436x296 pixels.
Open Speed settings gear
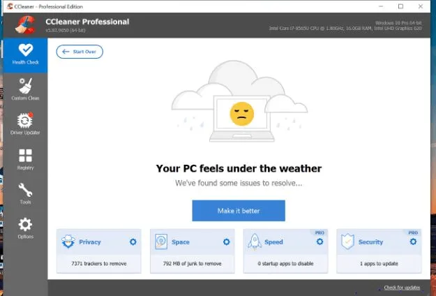pyautogui.click(x=320, y=242)
